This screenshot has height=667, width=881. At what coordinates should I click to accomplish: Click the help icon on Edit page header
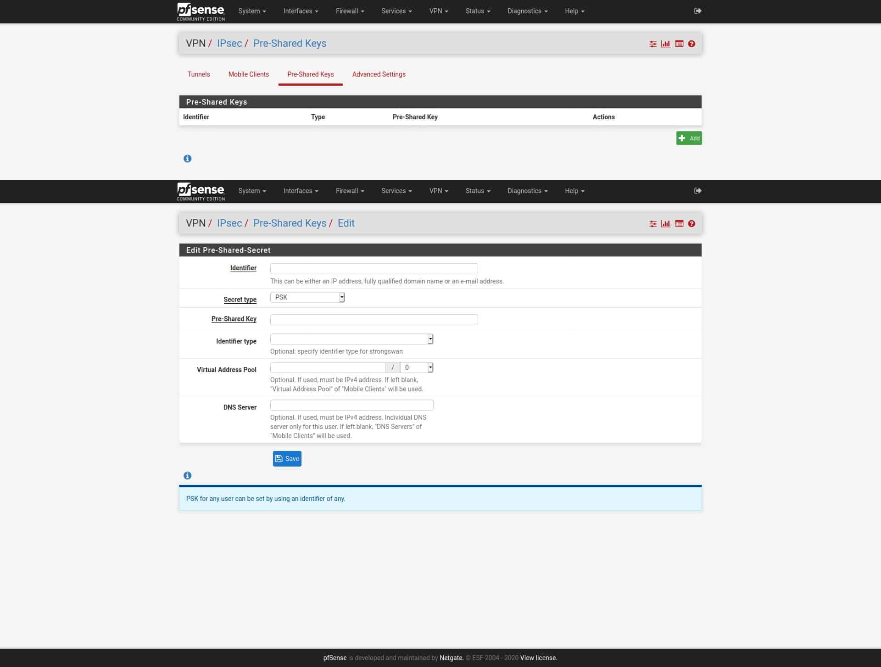[x=691, y=224]
